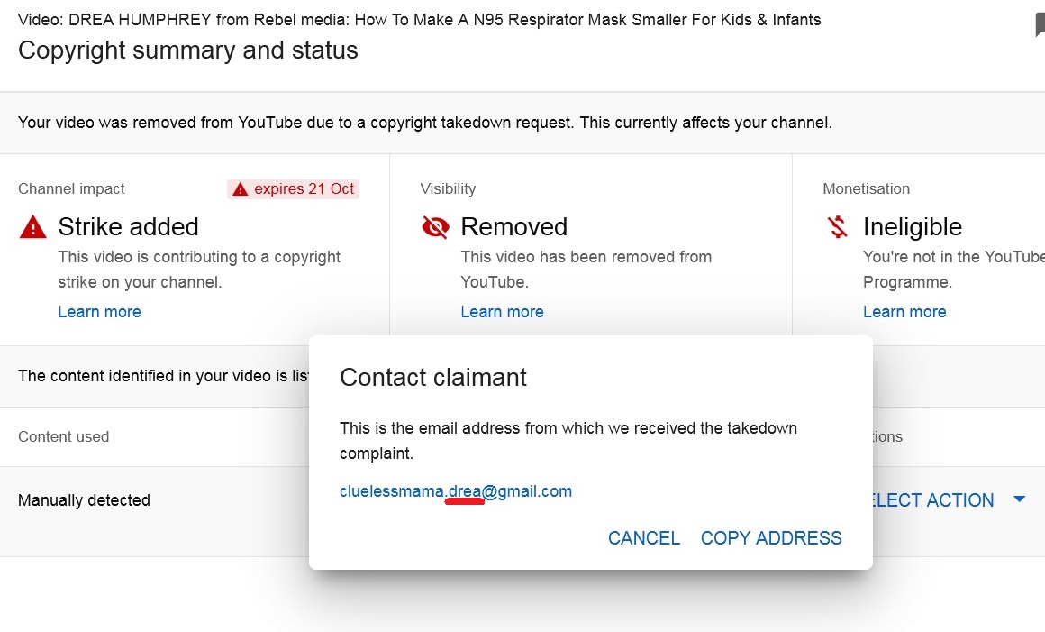Click COPY ADDRESS button
This screenshot has width=1045, height=632.
pos(771,538)
